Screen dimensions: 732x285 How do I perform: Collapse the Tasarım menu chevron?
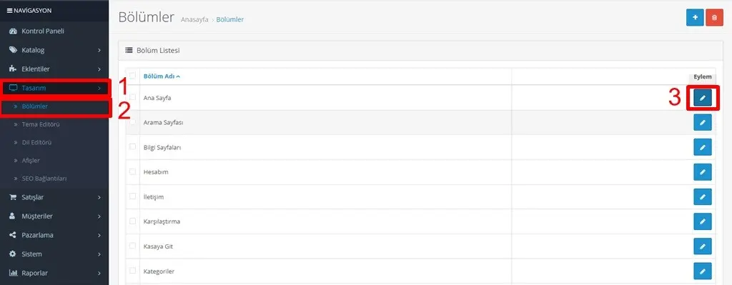99,88
